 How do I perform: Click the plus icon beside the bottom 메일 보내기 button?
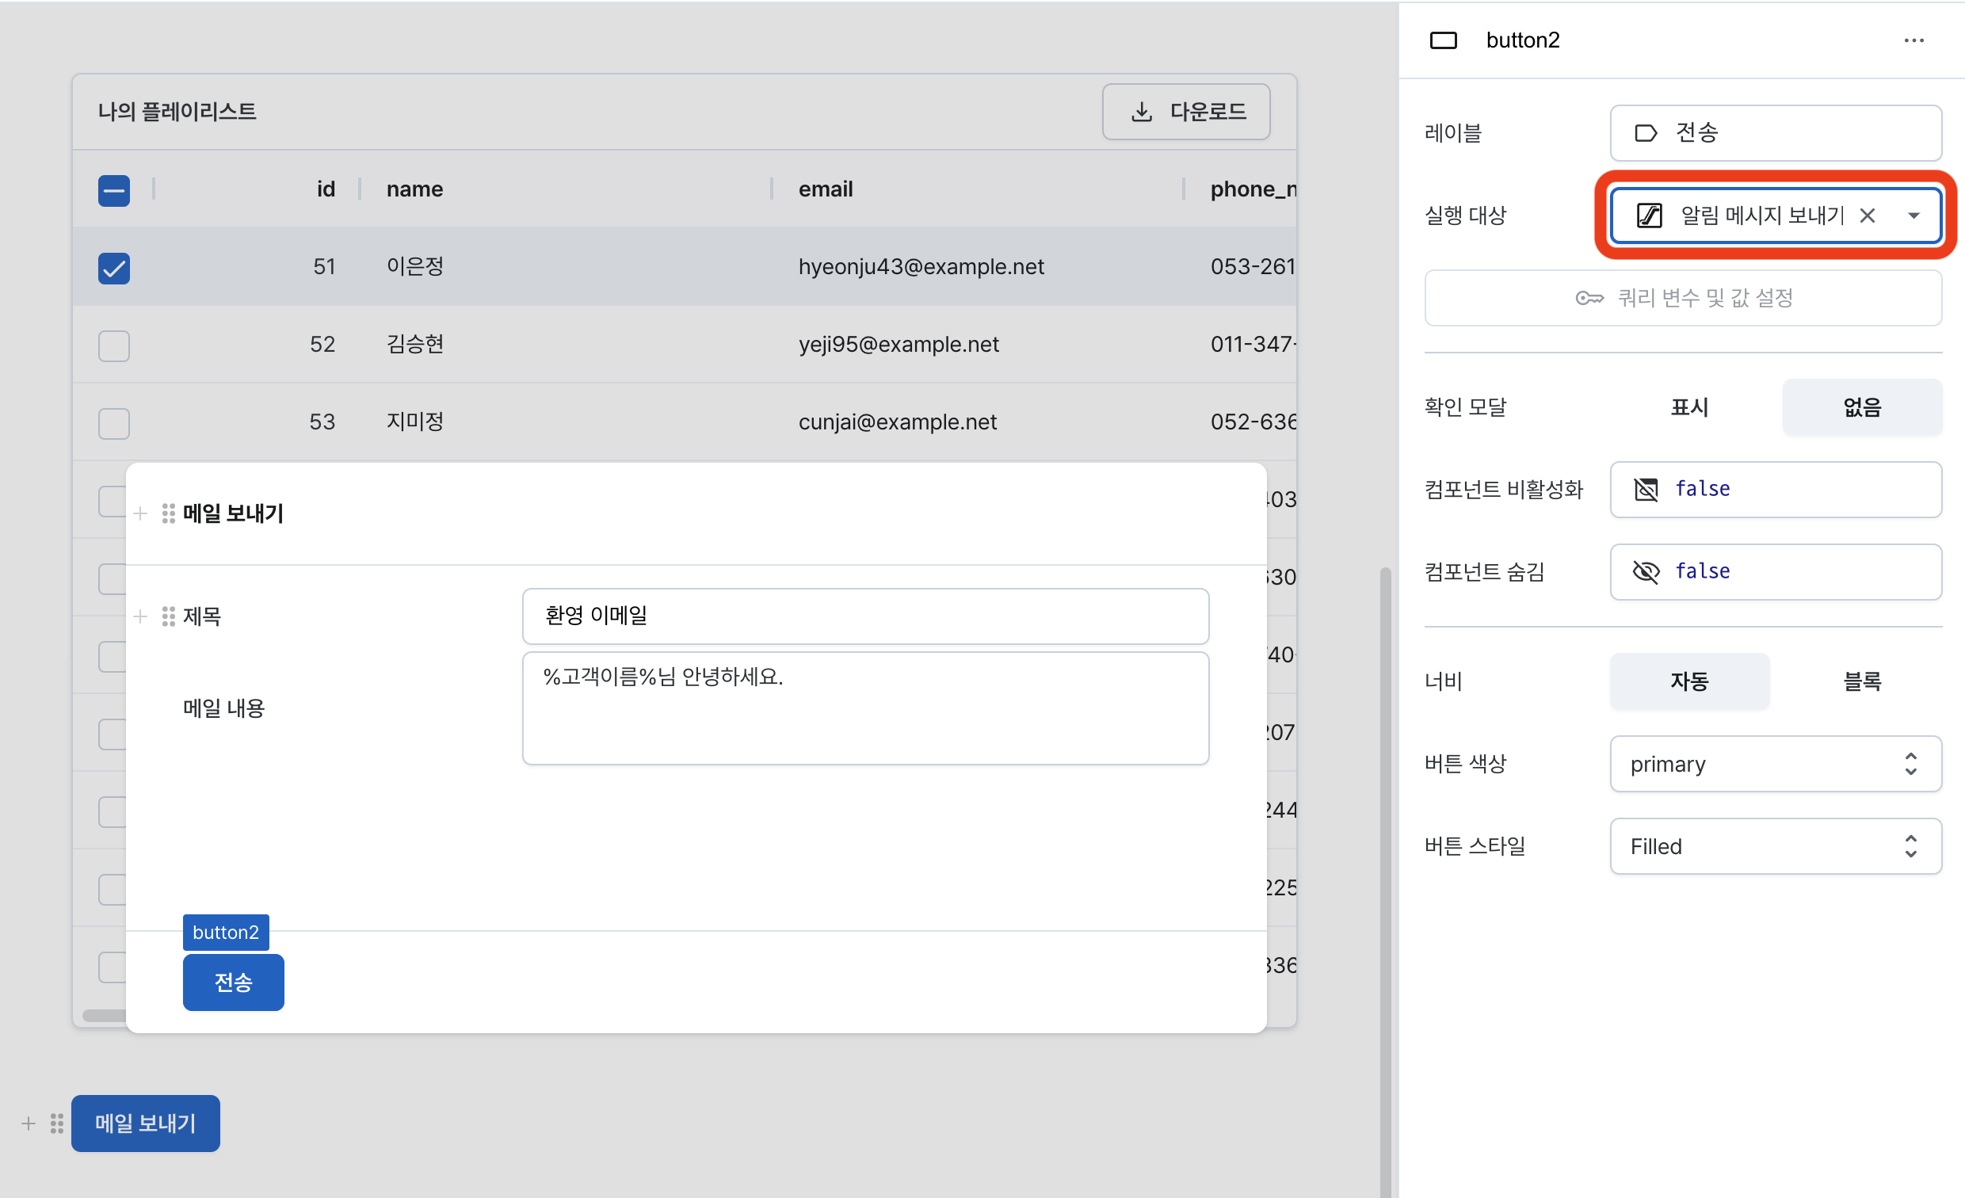click(29, 1123)
